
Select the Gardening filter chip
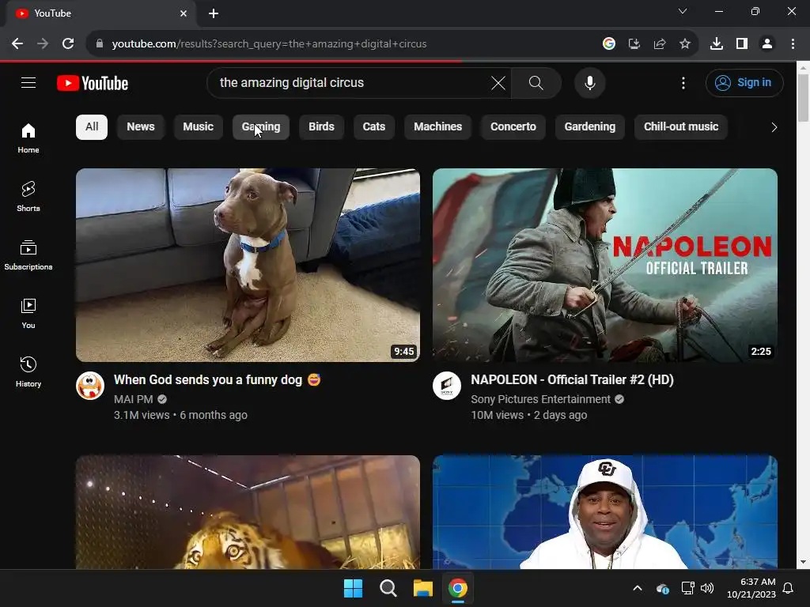(589, 127)
